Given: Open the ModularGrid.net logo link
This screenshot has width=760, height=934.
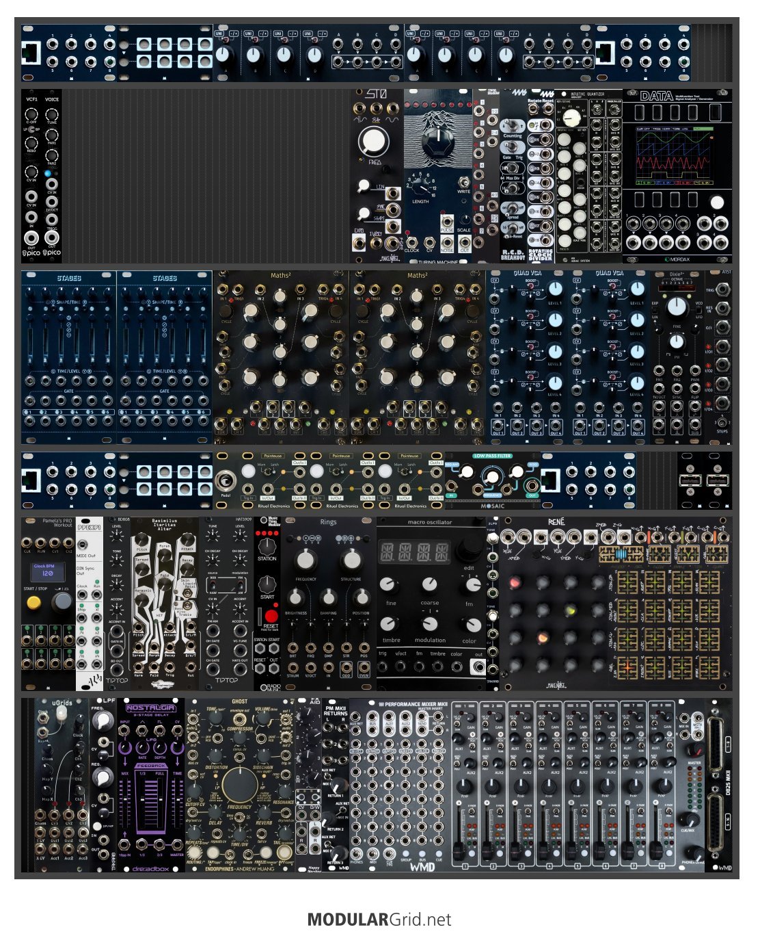Looking at the screenshot, I should coord(379,920).
